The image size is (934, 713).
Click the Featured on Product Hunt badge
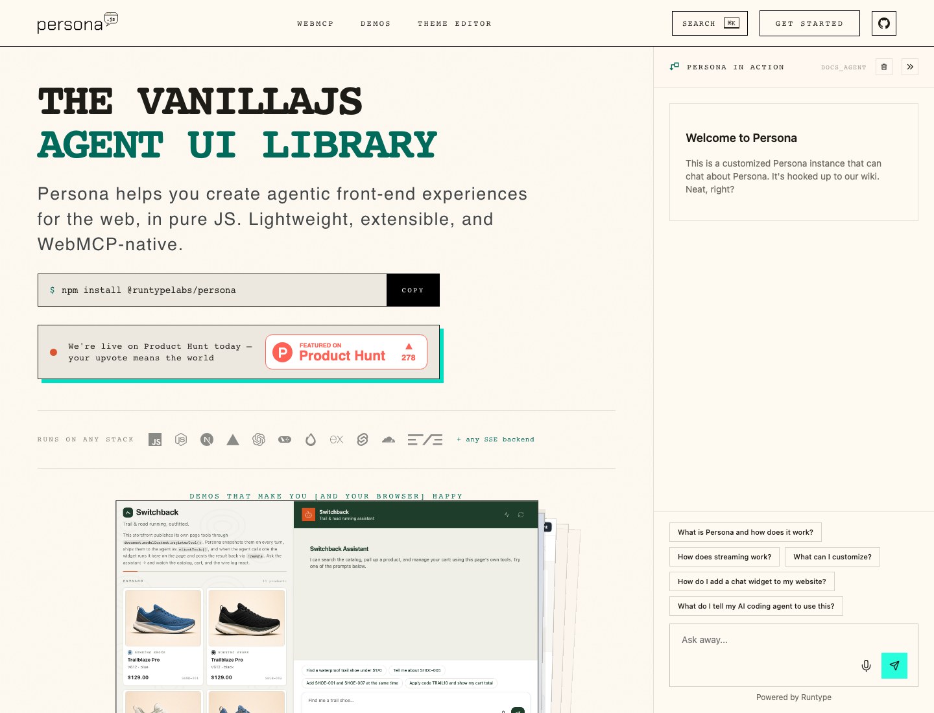coord(346,352)
